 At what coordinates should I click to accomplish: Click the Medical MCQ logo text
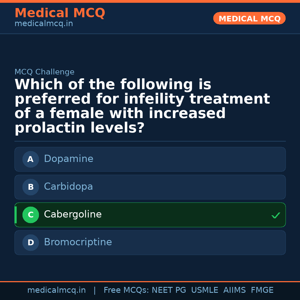[60, 13]
